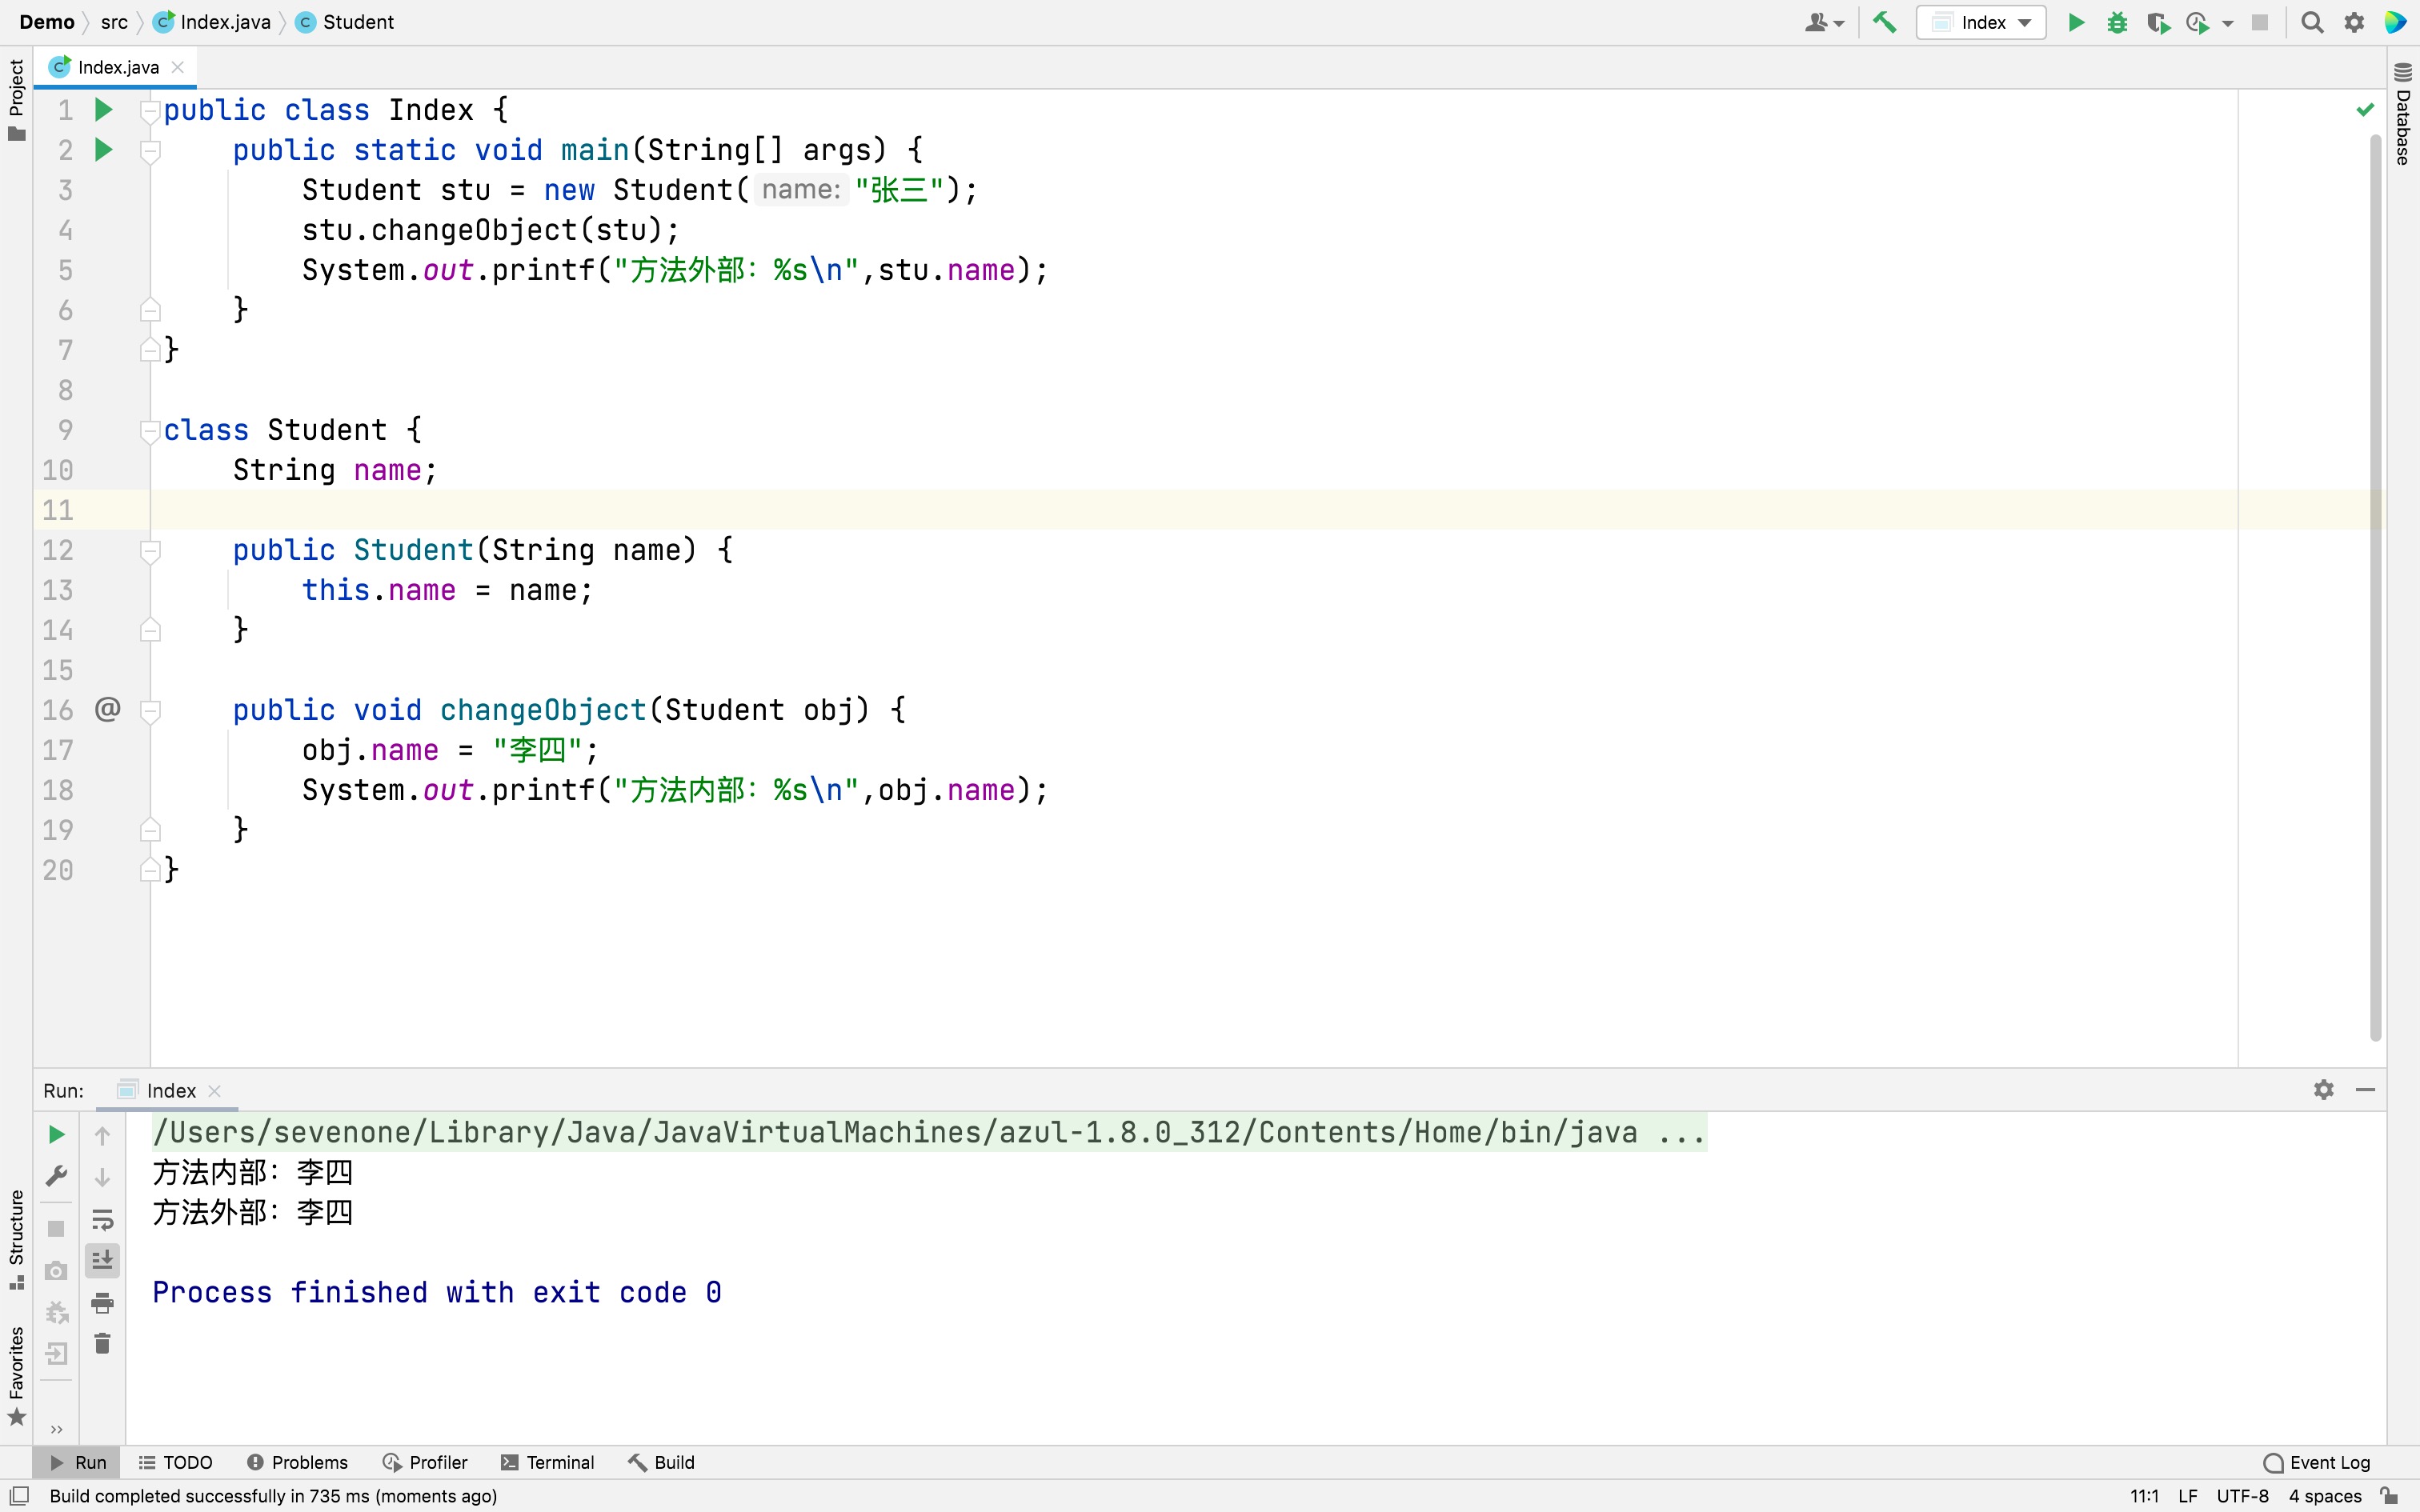
Task: Open the Terminal tool window tab
Action: pos(547,1462)
